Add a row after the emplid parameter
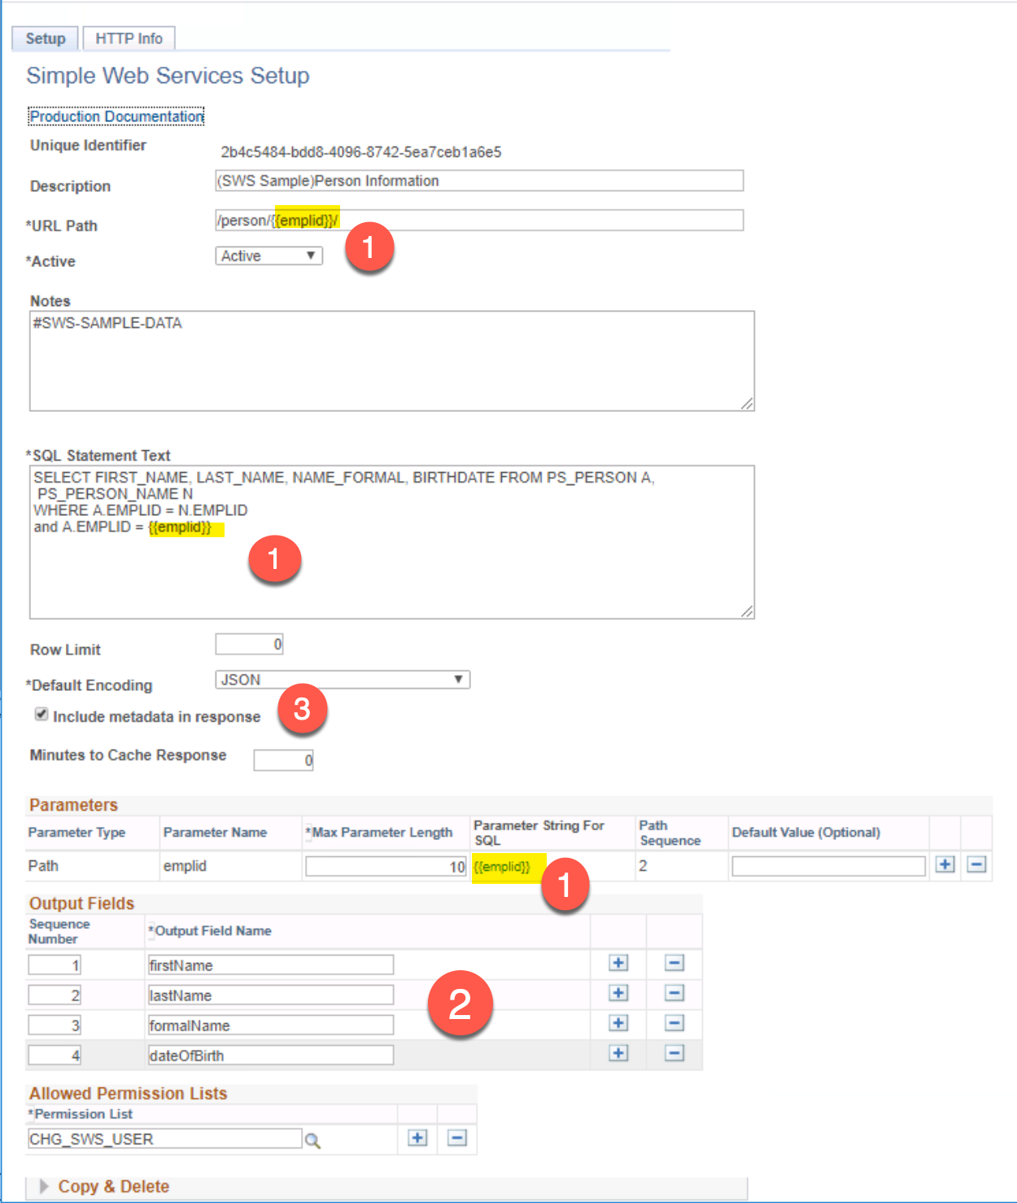1017x1203 pixels. click(x=945, y=864)
